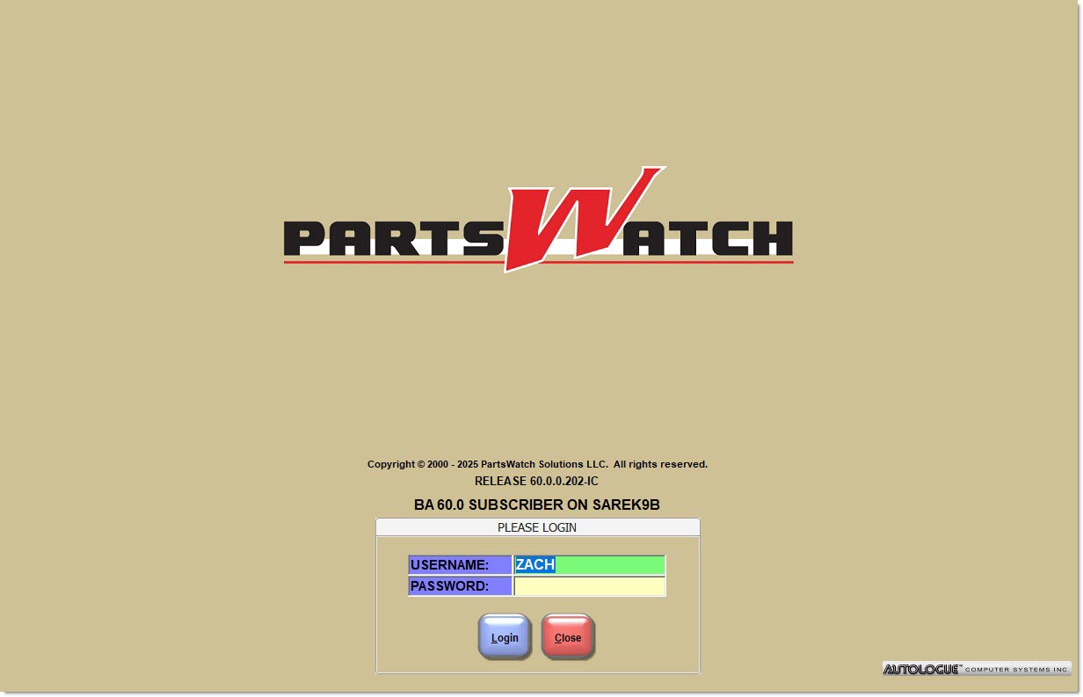Viewport: 1083px width, 697px height.
Task: Click the Computer Systems Inc. text
Action: click(x=1016, y=670)
